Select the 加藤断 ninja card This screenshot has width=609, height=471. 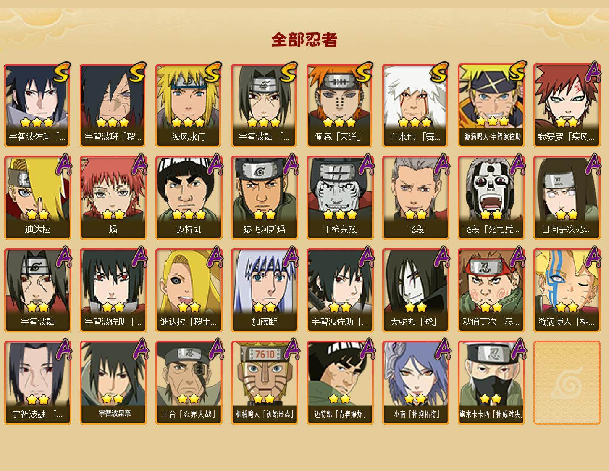(x=264, y=290)
